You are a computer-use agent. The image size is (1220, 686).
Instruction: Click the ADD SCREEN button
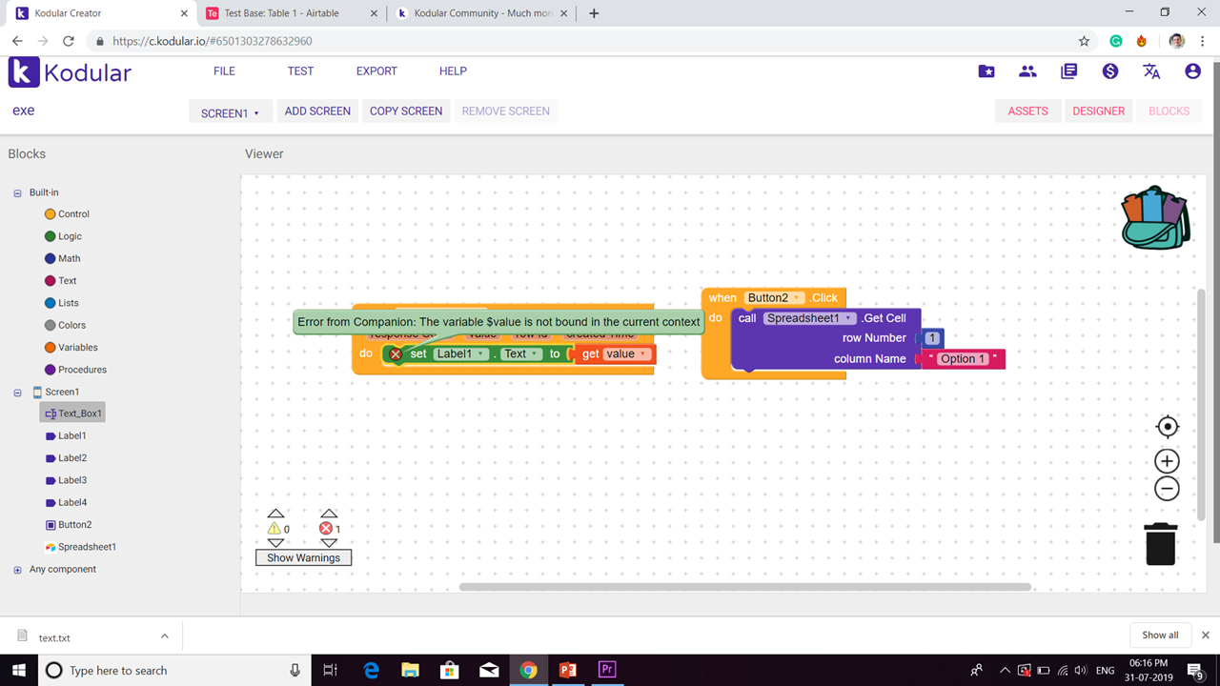coord(317,111)
